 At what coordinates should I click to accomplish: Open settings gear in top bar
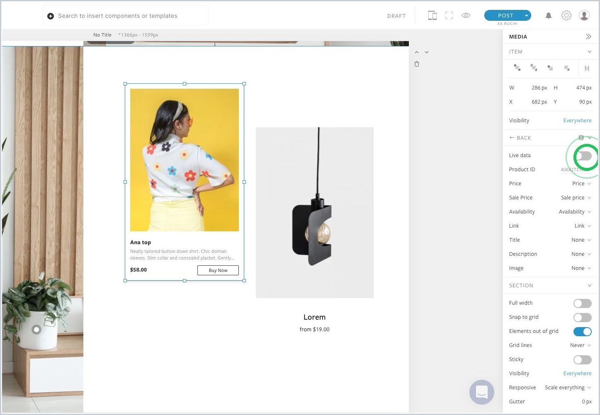pos(566,15)
